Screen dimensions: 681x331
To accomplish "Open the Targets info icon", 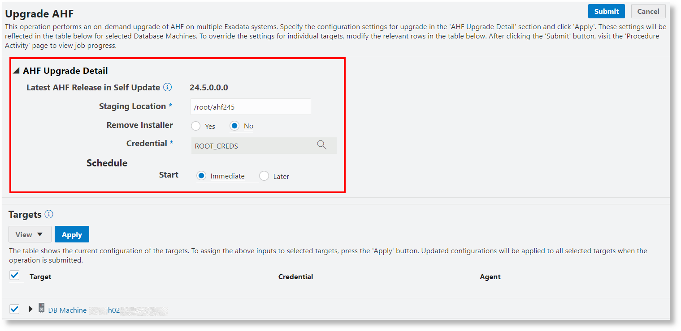I will (x=49, y=214).
